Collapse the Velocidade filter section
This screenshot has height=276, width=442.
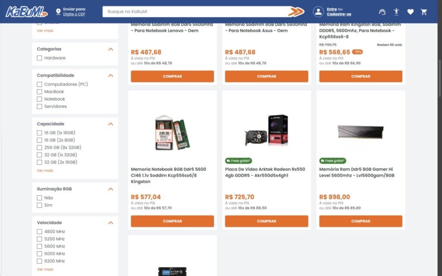[110, 223]
